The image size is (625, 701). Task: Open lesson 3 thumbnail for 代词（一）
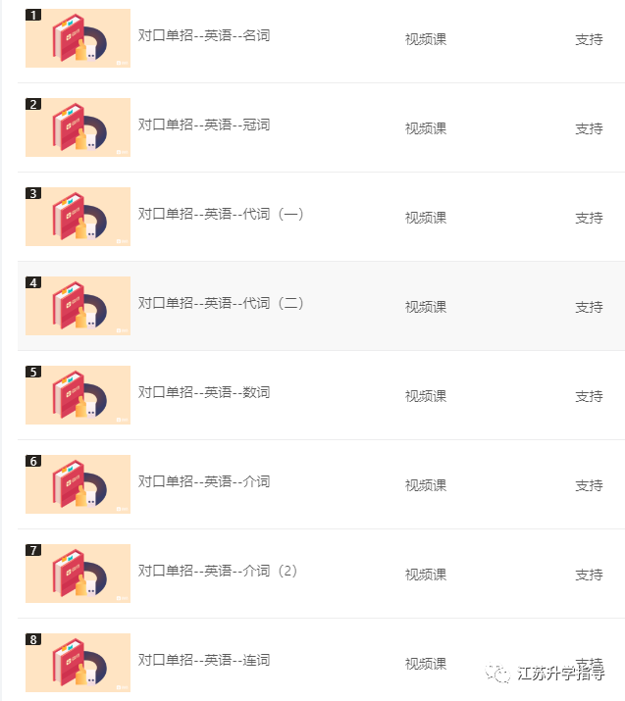pos(78,217)
